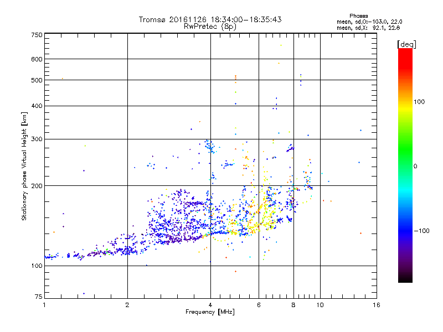Click y-axis tick label '600'
The height and width of the screenshot is (332, 443).
click(37, 59)
